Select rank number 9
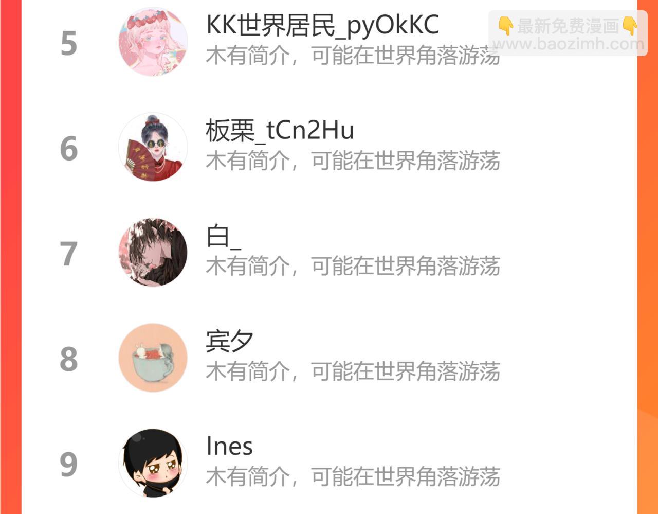This screenshot has width=658, height=514. [69, 465]
